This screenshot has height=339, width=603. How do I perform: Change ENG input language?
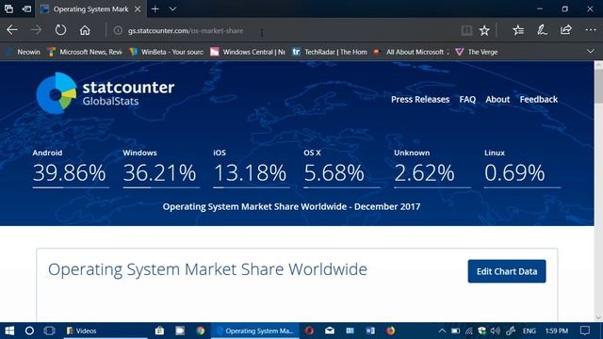coord(530,331)
